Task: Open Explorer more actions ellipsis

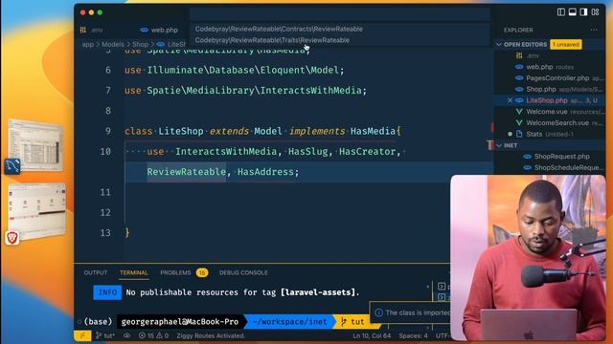Action: point(594,30)
